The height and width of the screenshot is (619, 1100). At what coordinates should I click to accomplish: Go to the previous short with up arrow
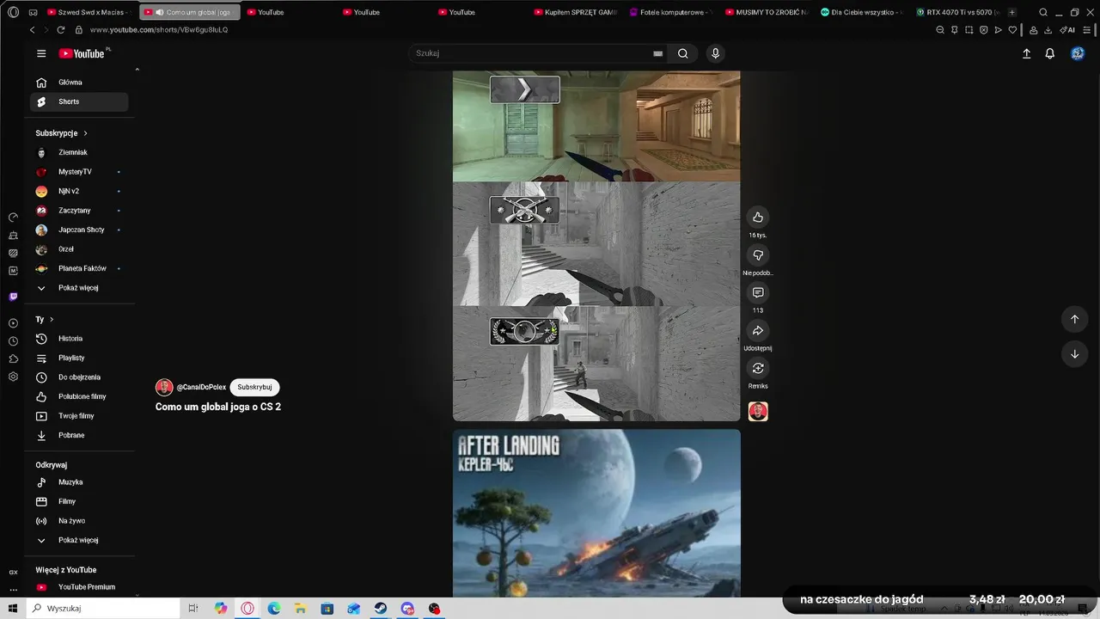click(x=1074, y=319)
